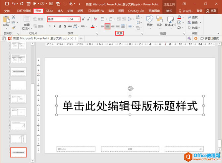Click the Redo icon in title bar
The image size is (222, 163).
point(22,4)
